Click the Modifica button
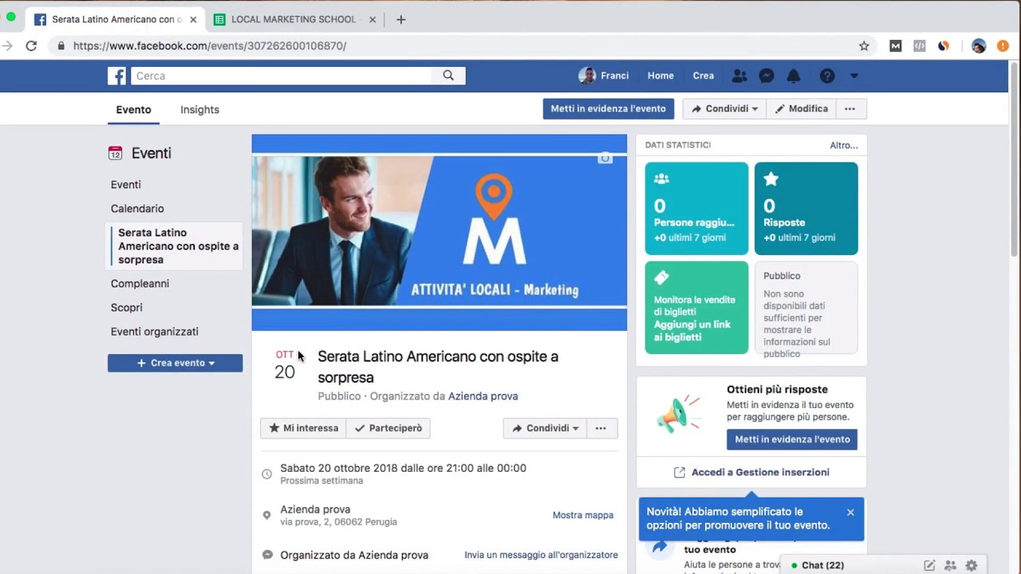This screenshot has width=1021, height=574. 801,108
